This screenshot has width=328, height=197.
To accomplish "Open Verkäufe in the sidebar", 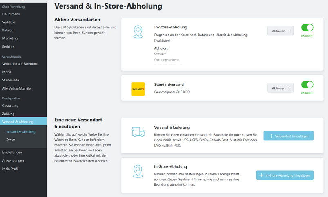I will (x=9, y=22).
